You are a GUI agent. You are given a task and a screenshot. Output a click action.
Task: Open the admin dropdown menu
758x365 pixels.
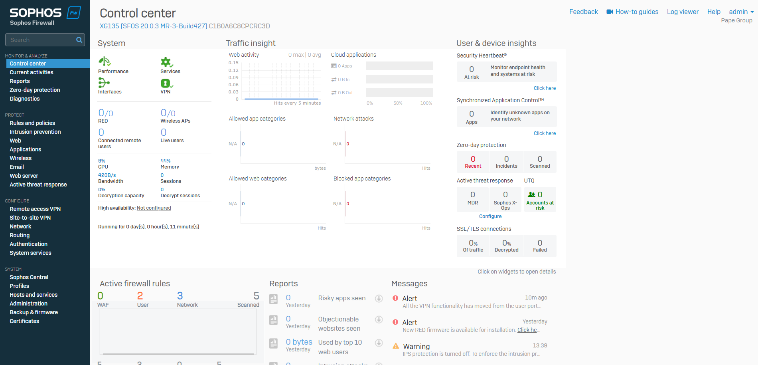pyautogui.click(x=741, y=12)
